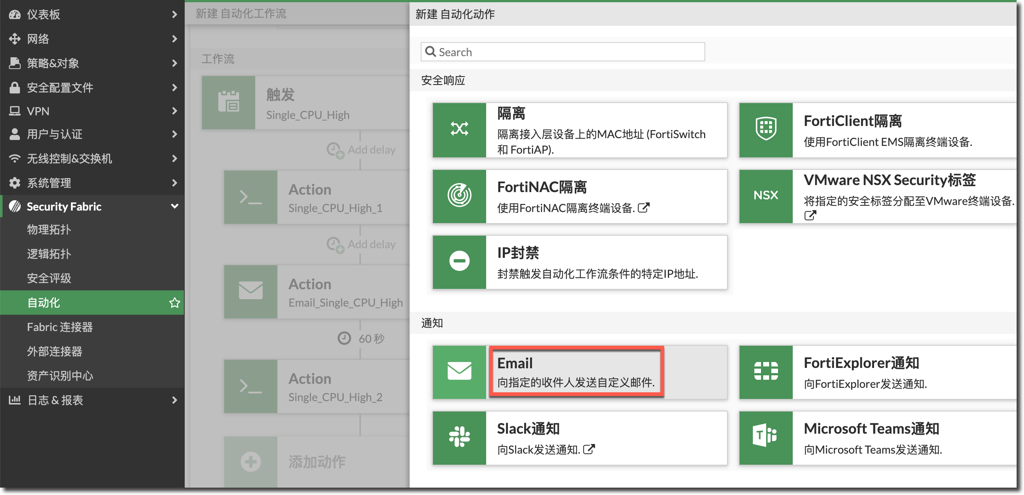Click the Email envelope icon in 通知
The width and height of the screenshot is (1024, 495).
(459, 372)
